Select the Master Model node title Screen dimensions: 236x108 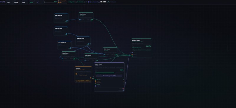[x=99, y=64]
